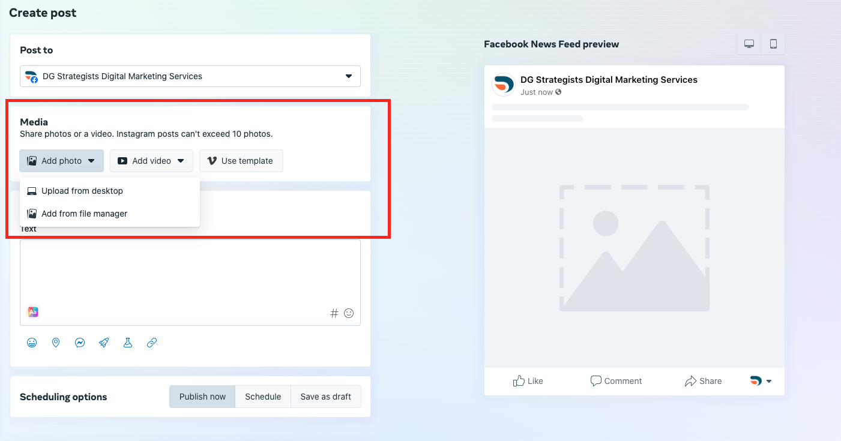Open the colored text background icon
Screen dimensions: 841x441
tap(33, 312)
